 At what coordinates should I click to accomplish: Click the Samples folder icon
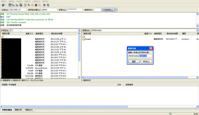click(x=84, y=39)
